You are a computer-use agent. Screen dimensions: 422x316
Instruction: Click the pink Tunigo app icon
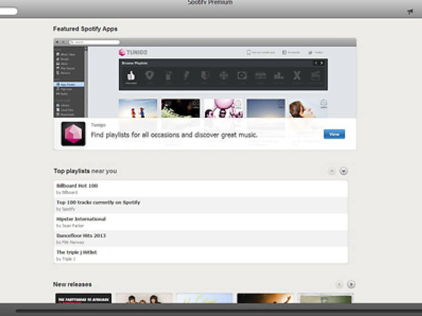tap(73, 134)
